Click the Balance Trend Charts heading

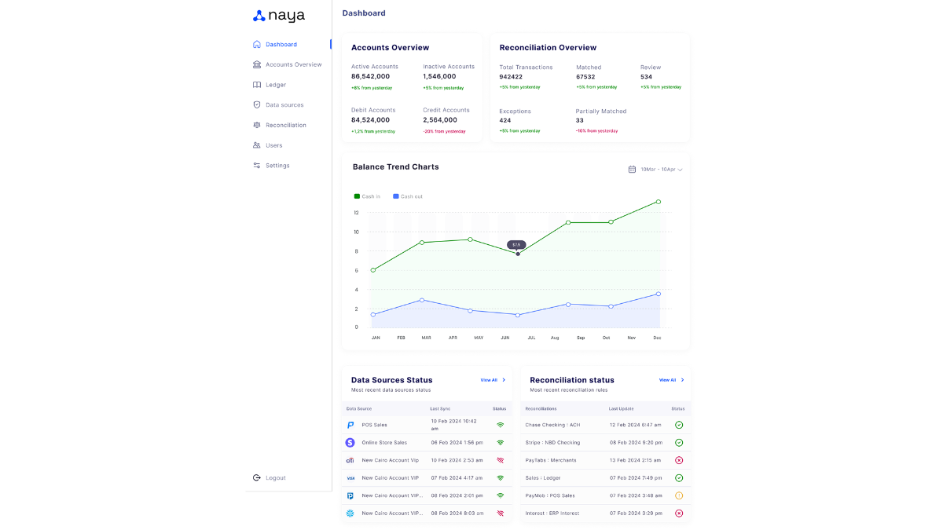(x=396, y=166)
